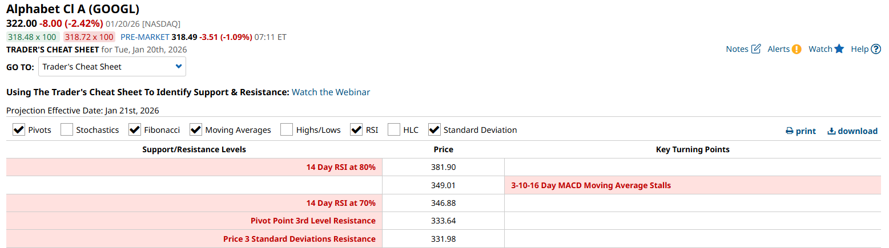Check the Highs/Lows checkbox
Image resolution: width=889 pixels, height=248 pixels.
pos(287,130)
